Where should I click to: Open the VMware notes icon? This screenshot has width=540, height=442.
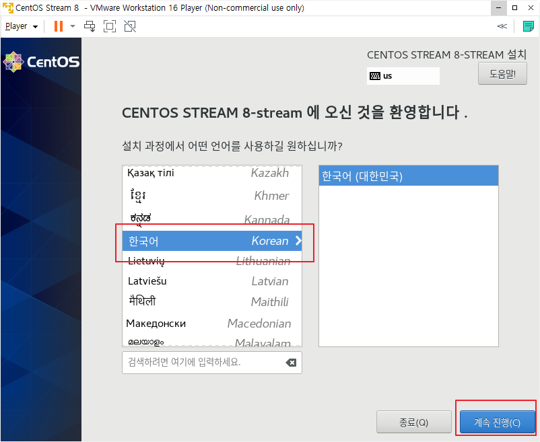[x=529, y=26]
